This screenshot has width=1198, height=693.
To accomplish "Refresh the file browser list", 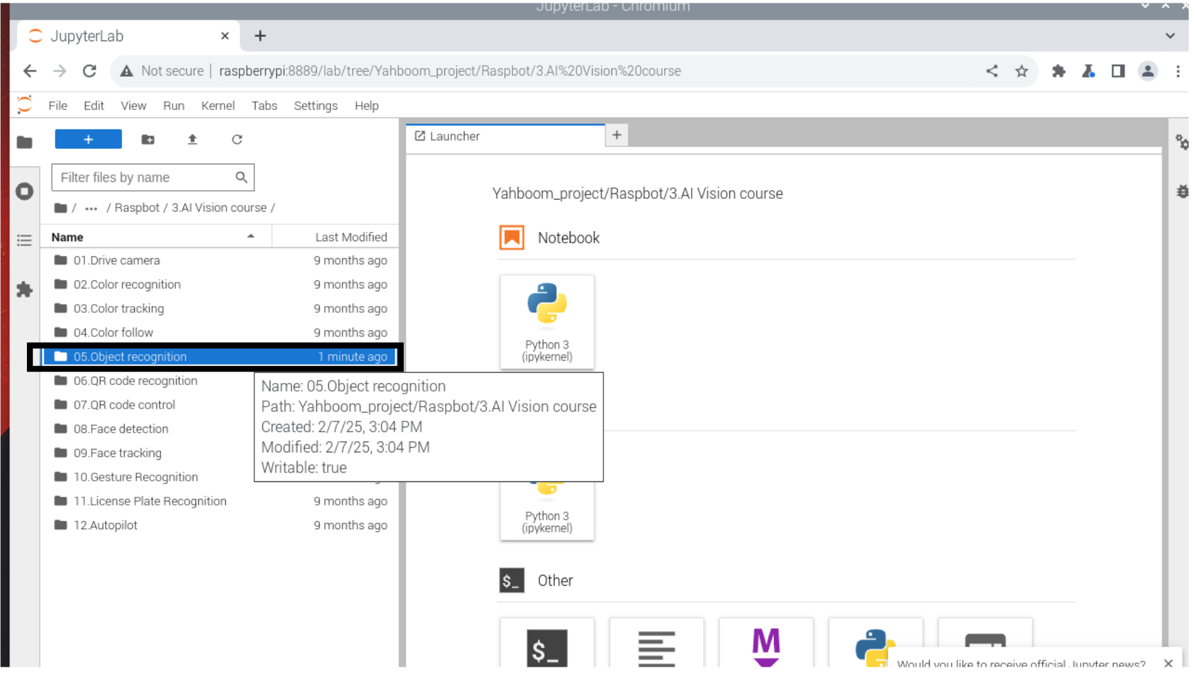I will click(237, 140).
